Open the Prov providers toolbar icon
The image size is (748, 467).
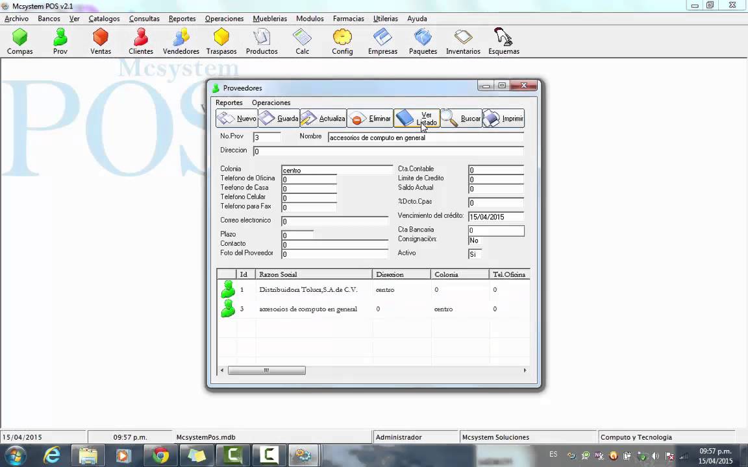(x=60, y=42)
